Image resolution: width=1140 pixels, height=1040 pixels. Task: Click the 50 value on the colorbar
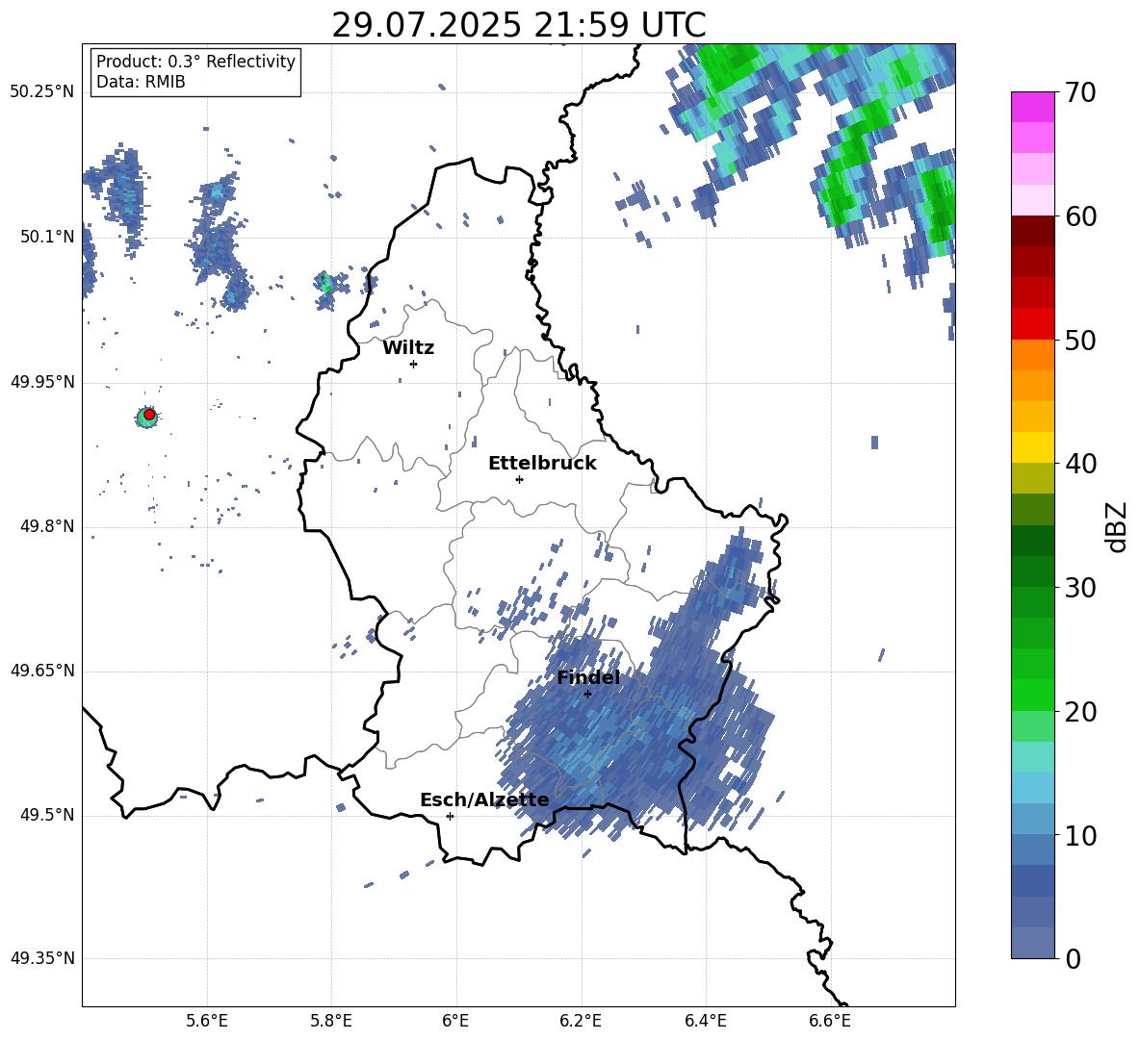click(1080, 341)
